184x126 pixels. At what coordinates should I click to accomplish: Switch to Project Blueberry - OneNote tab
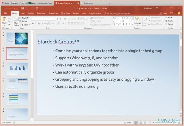14,3
